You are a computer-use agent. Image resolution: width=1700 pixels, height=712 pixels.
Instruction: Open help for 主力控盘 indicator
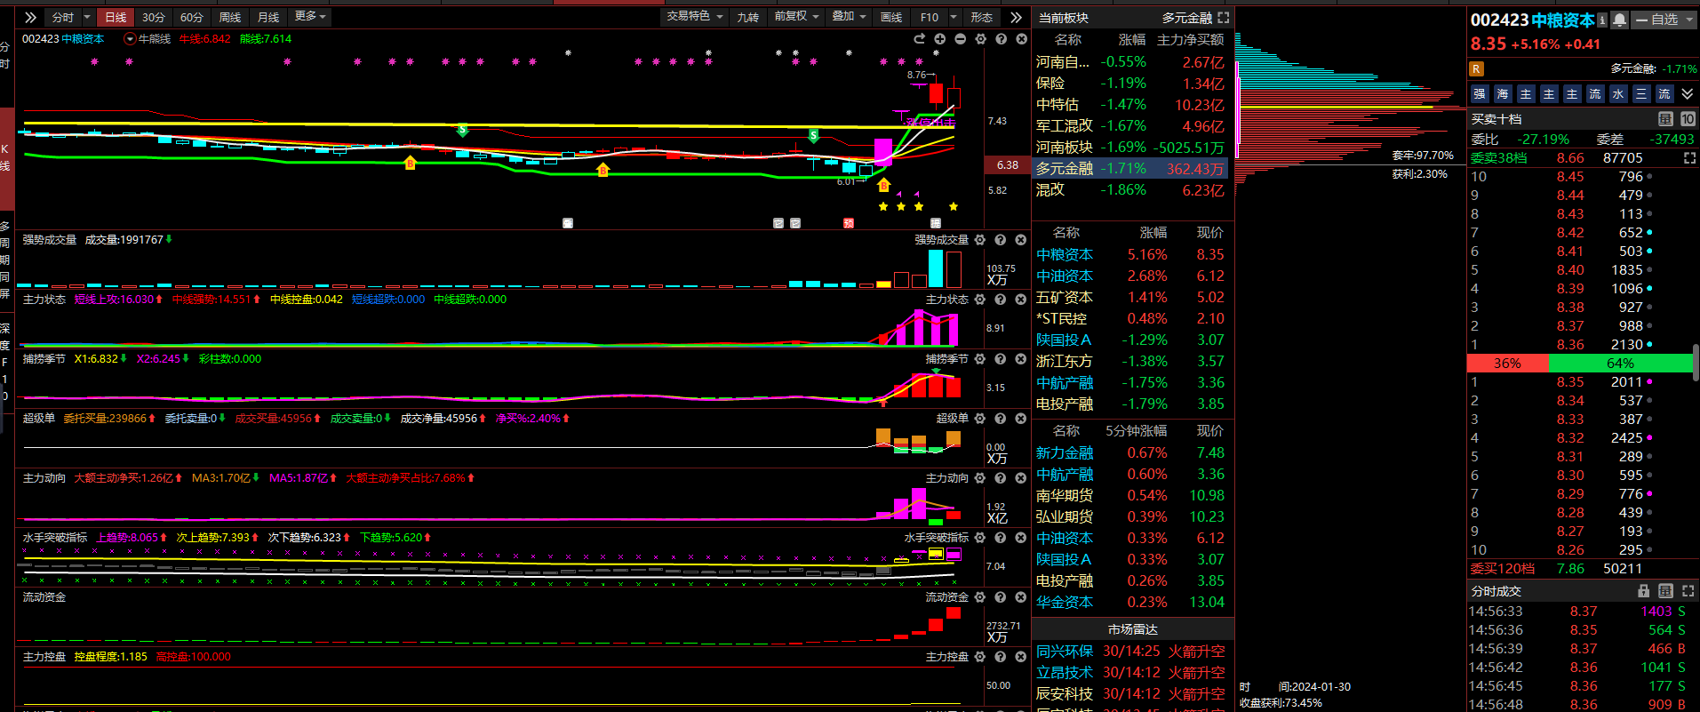point(1000,657)
